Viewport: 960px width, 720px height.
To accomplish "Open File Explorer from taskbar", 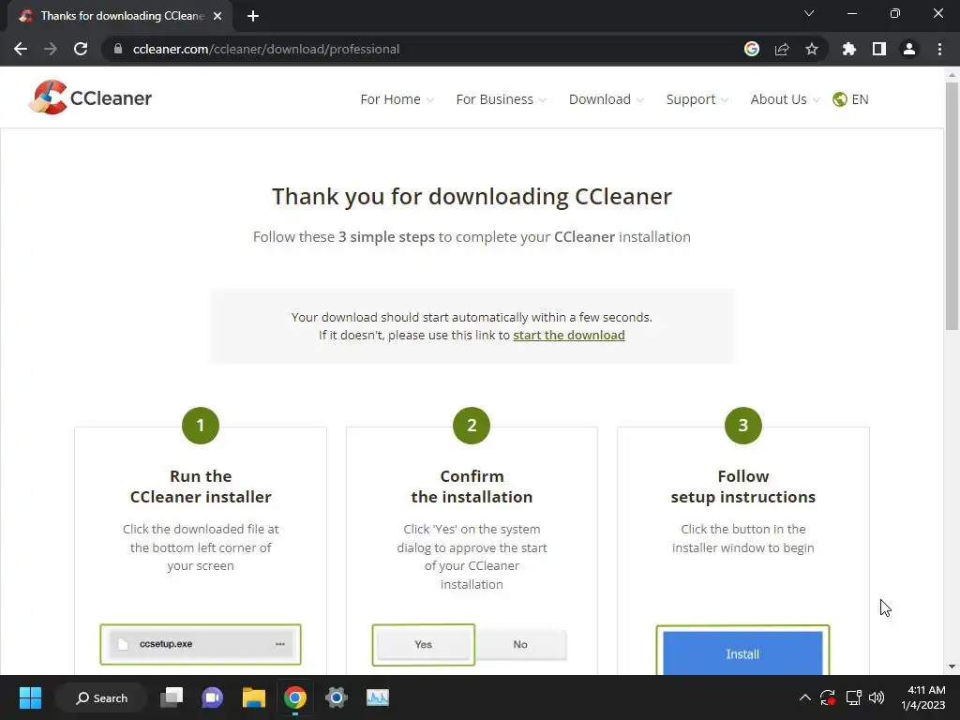I will point(253,697).
